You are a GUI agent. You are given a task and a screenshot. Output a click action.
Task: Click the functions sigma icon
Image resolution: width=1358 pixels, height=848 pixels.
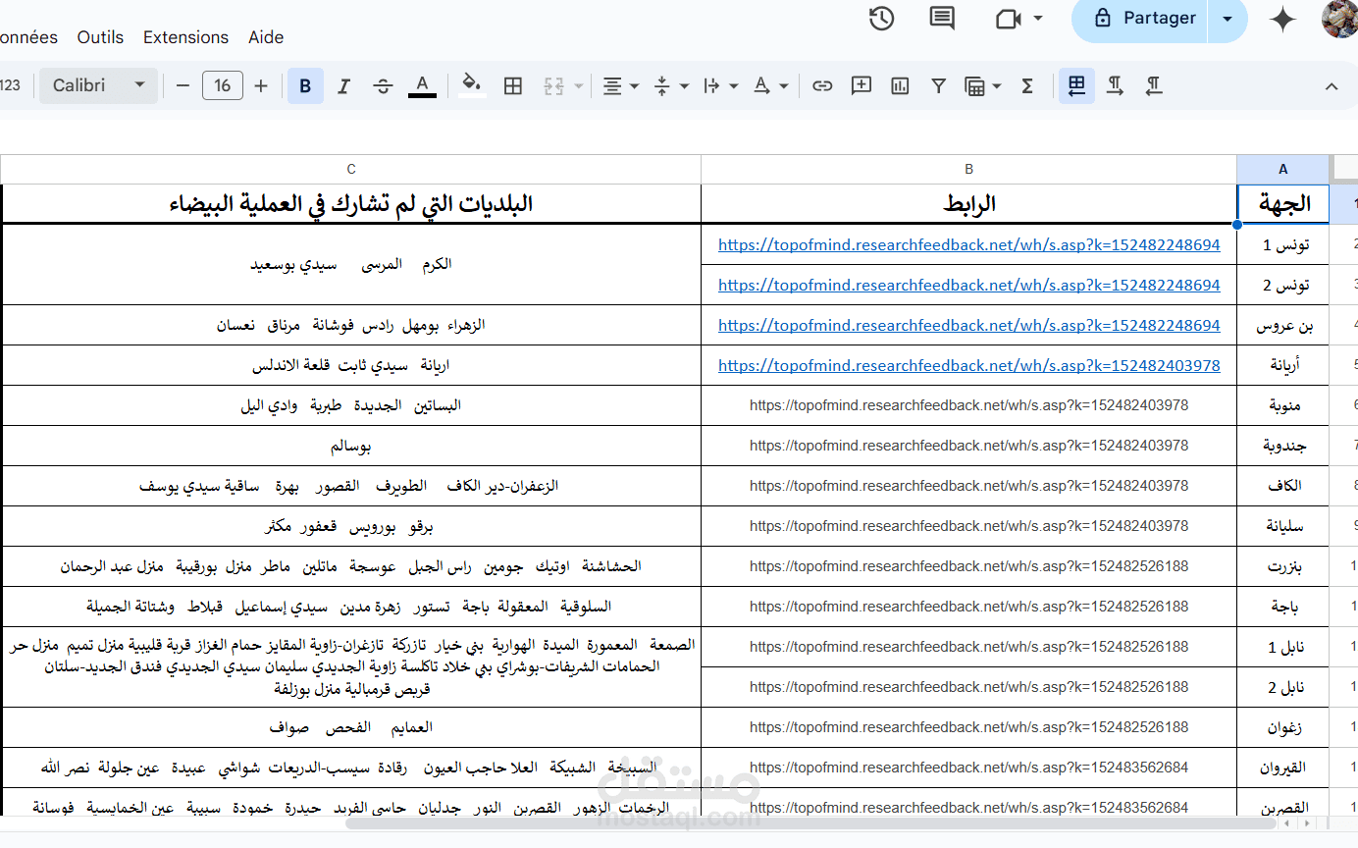(1027, 86)
